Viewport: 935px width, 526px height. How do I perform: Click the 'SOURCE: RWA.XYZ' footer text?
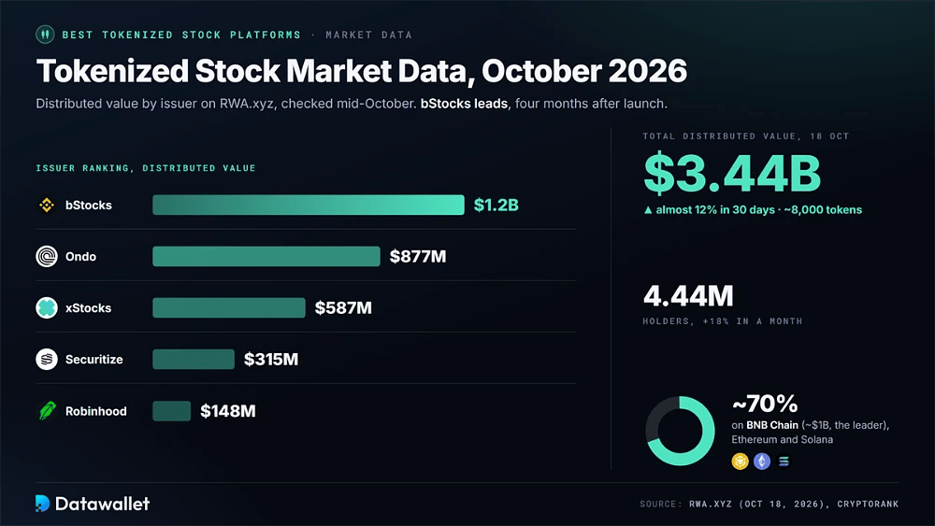[685, 504]
